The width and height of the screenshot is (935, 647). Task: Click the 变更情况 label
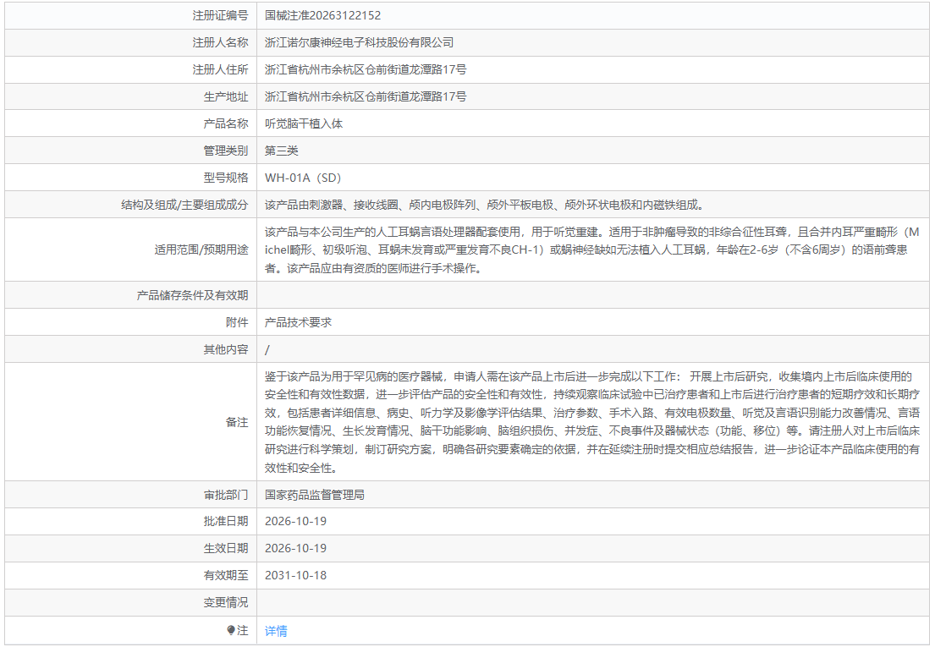pos(225,602)
